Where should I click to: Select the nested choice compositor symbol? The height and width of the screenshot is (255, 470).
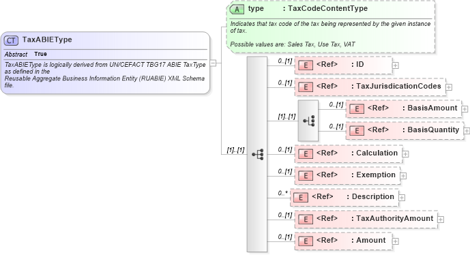point(309,121)
